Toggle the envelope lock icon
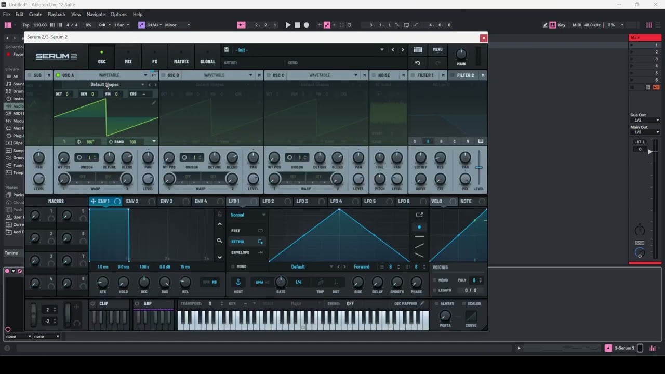The height and width of the screenshot is (374, 665). [220, 214]
